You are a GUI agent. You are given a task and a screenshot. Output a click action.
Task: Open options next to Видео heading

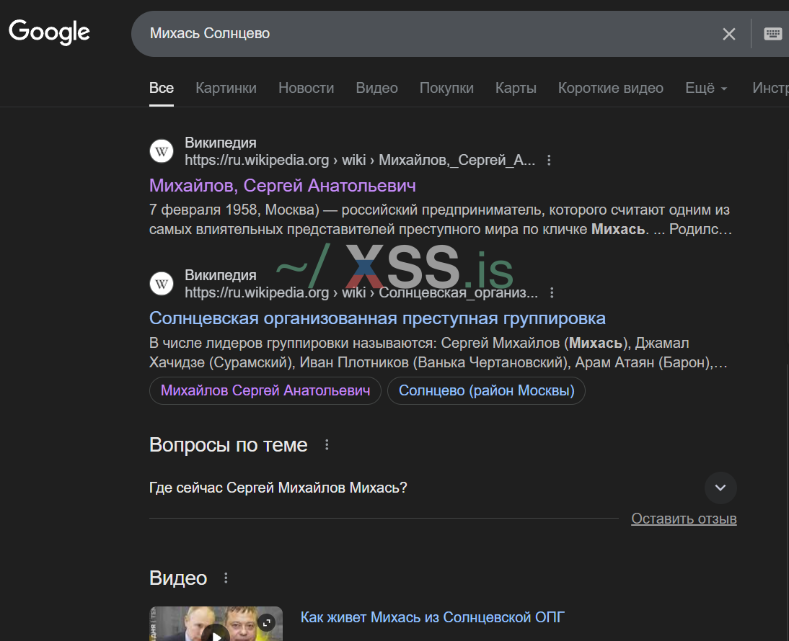pos(226,578)
